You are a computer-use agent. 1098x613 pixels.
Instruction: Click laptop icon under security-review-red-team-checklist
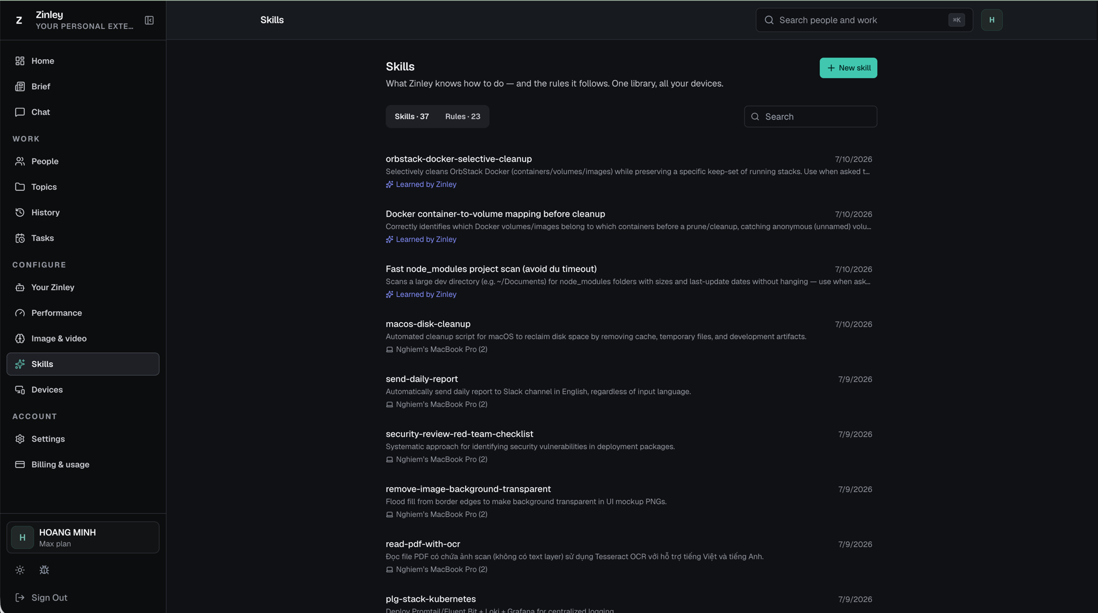pyautogui.click(x=389, y=459)
